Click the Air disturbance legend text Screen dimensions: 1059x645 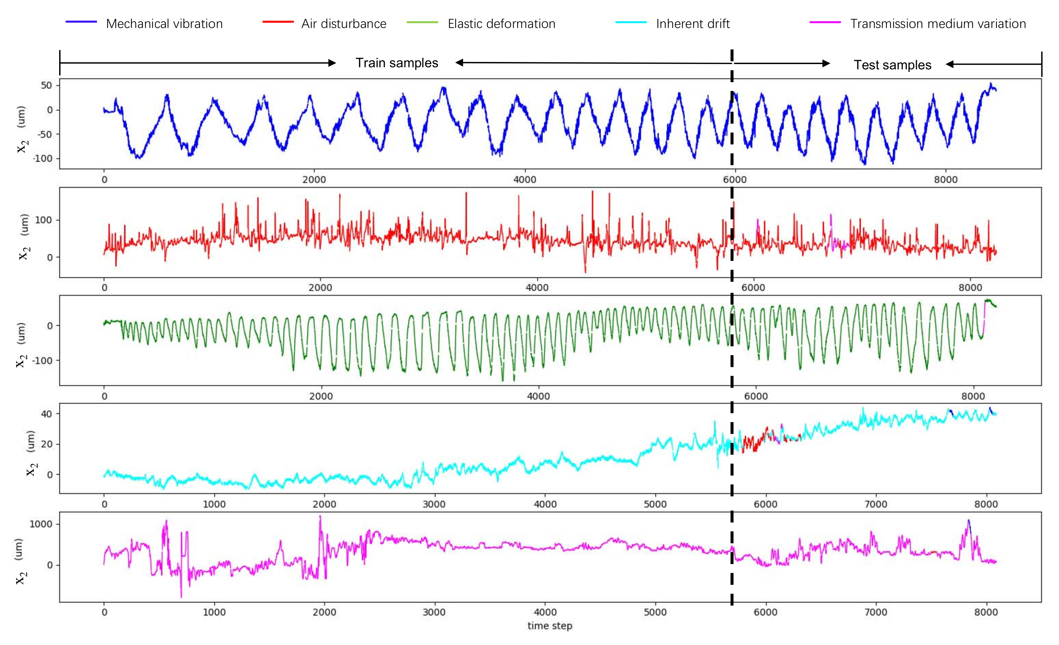(x=344, y=24)
